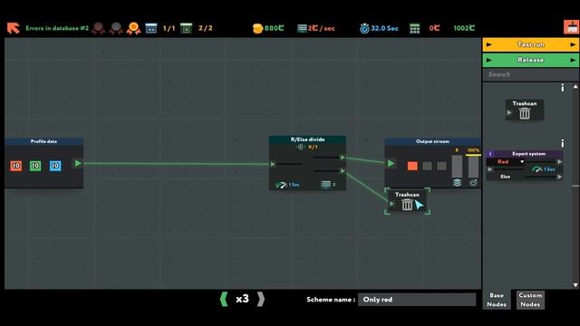Click the blue 10 data block
The height and width of the screenshot is (326, 580).
[x=55, y=166]
